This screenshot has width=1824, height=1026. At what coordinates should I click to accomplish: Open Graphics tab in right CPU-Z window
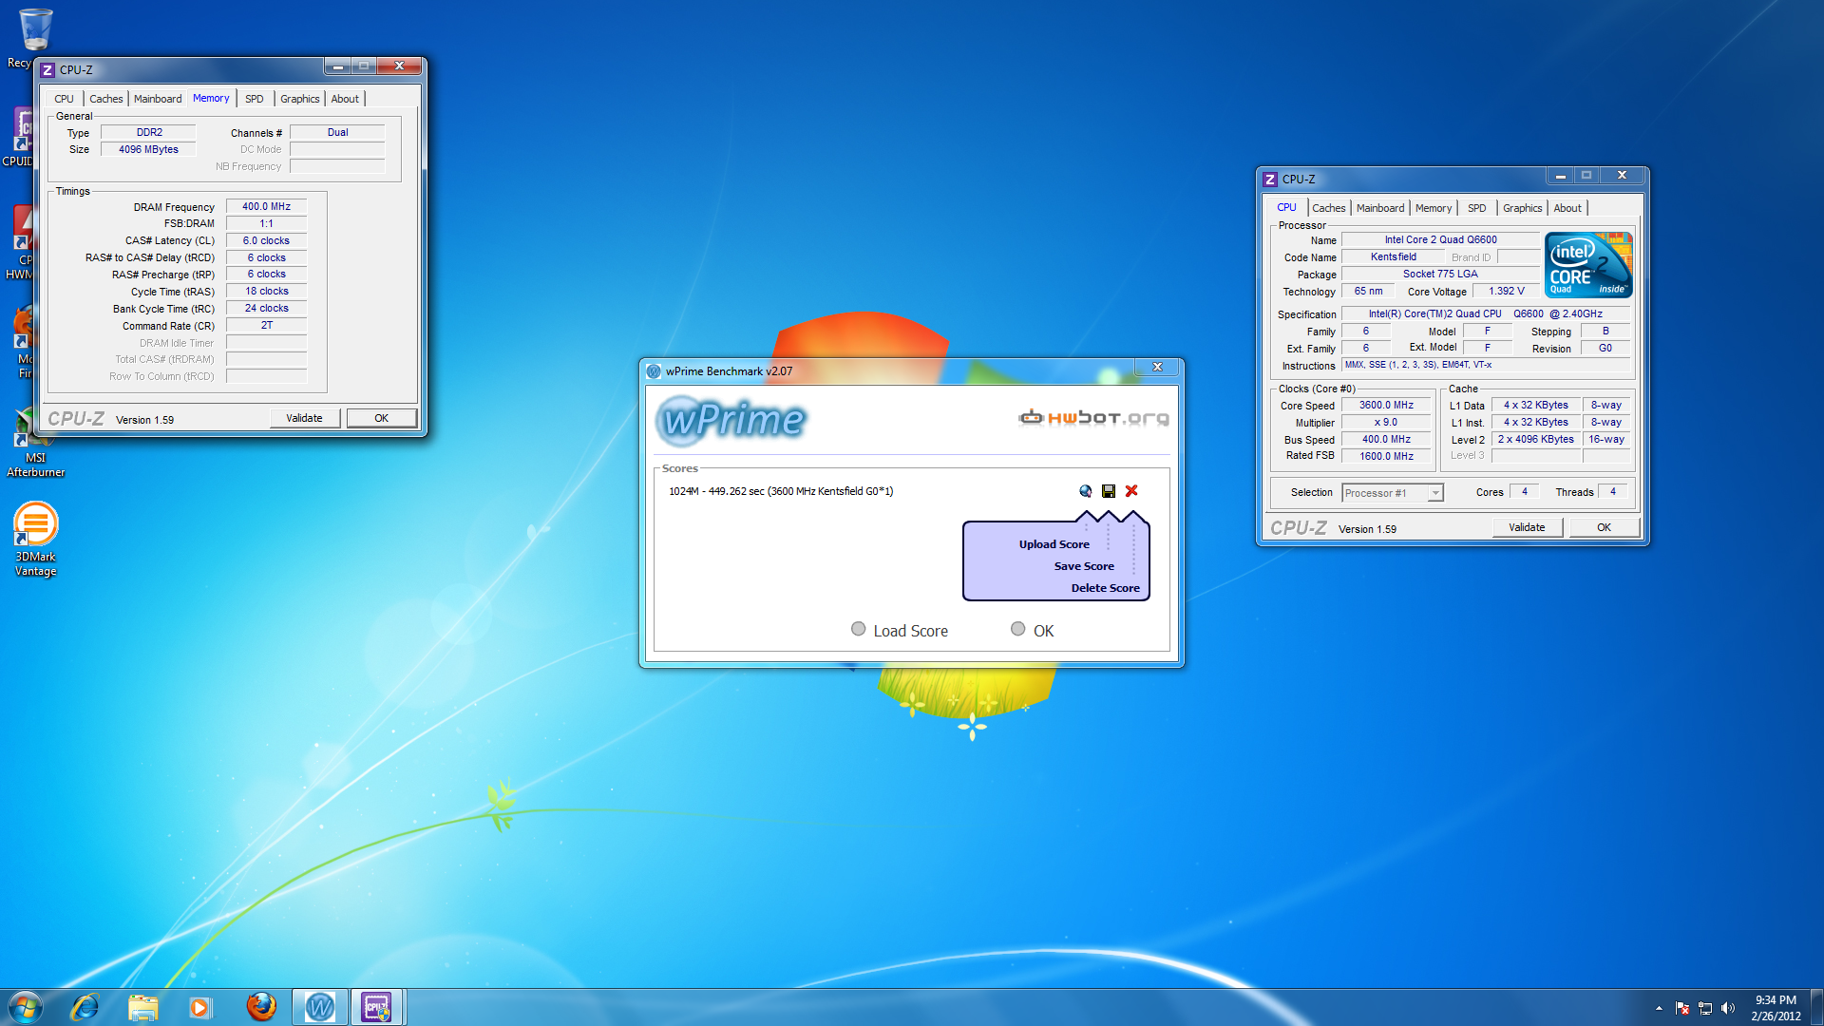1523,208
